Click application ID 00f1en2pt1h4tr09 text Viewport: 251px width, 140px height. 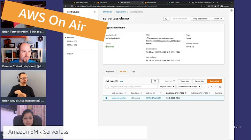pyautogui.click(x=113, y=38)
